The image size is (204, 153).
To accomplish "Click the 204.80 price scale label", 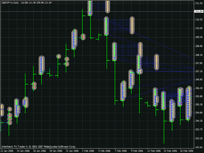I will [x=199, y=113].
